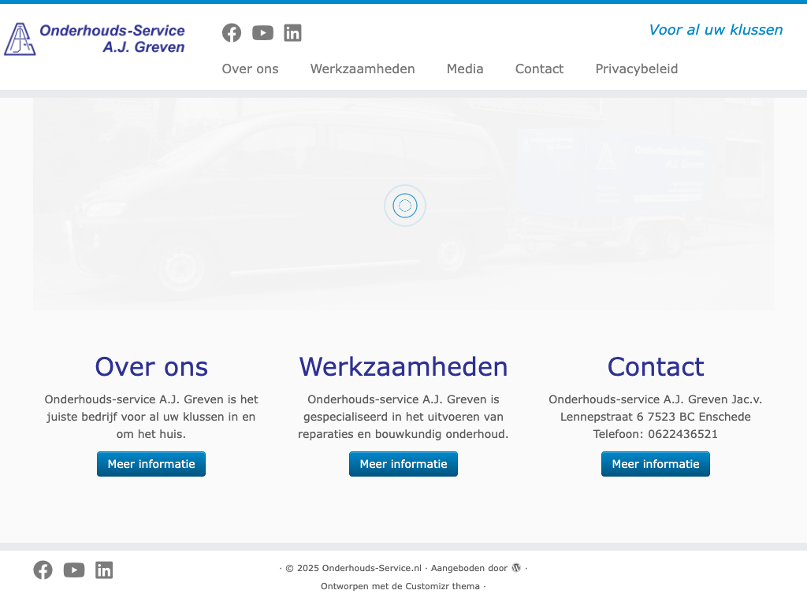Select the Media menu item
The image size is (807, 605).
pyautogui.click(x=465, y=69)
